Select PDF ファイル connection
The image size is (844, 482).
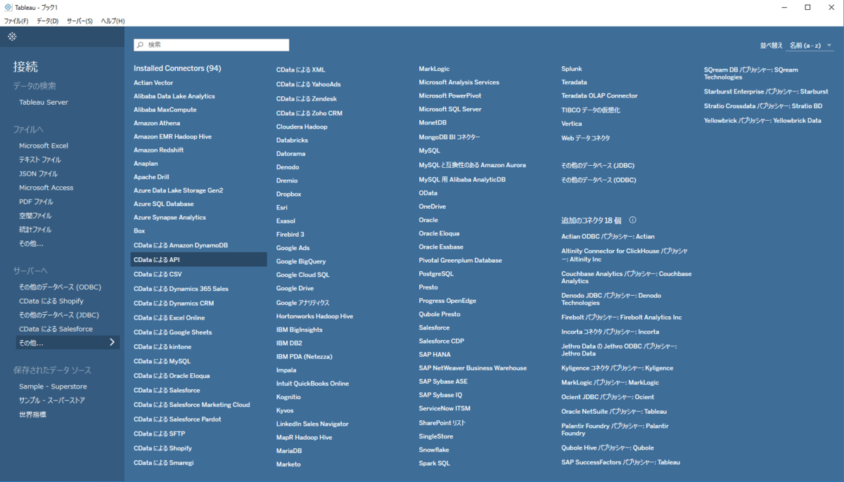tap(36, 202)
